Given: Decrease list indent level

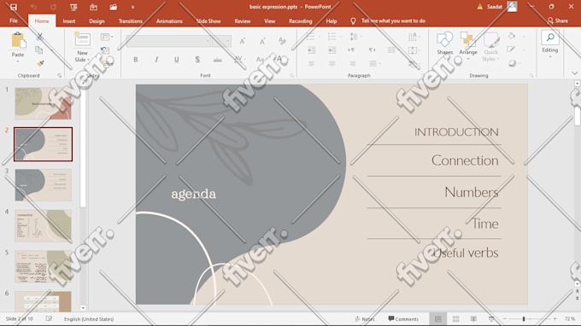Looking at the screenshot, I should 312,50.
